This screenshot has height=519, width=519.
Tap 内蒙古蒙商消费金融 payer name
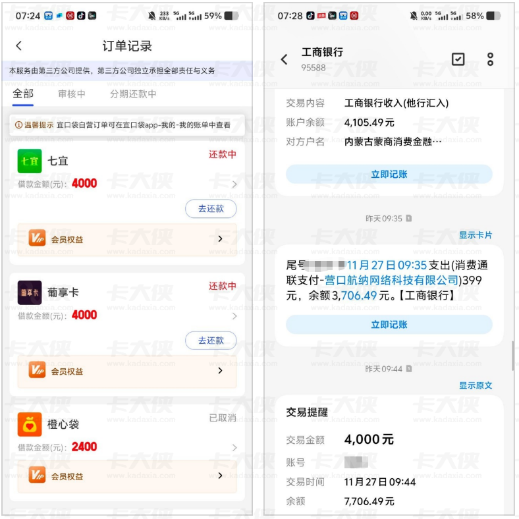[393, 142]
